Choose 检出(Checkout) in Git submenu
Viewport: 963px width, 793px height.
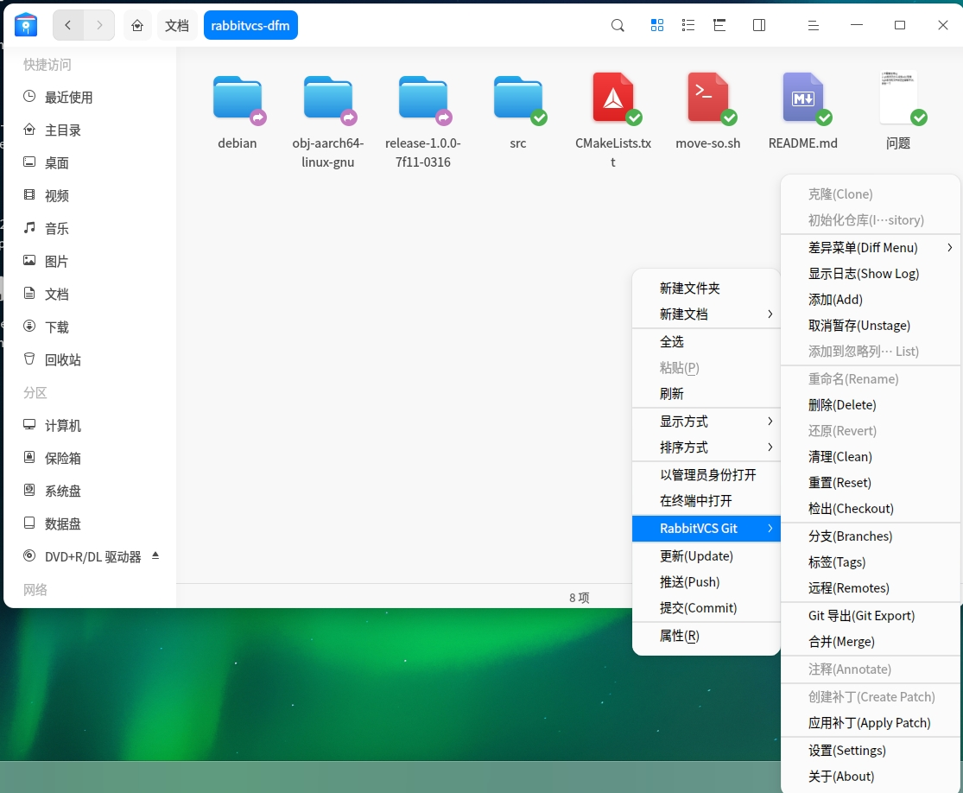pyautogui.click(x=871, y=508)
